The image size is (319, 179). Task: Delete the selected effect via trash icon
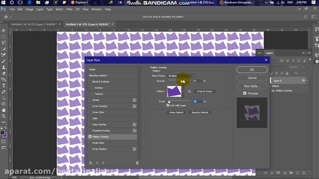pyautogui.click(x=137, y=163)
